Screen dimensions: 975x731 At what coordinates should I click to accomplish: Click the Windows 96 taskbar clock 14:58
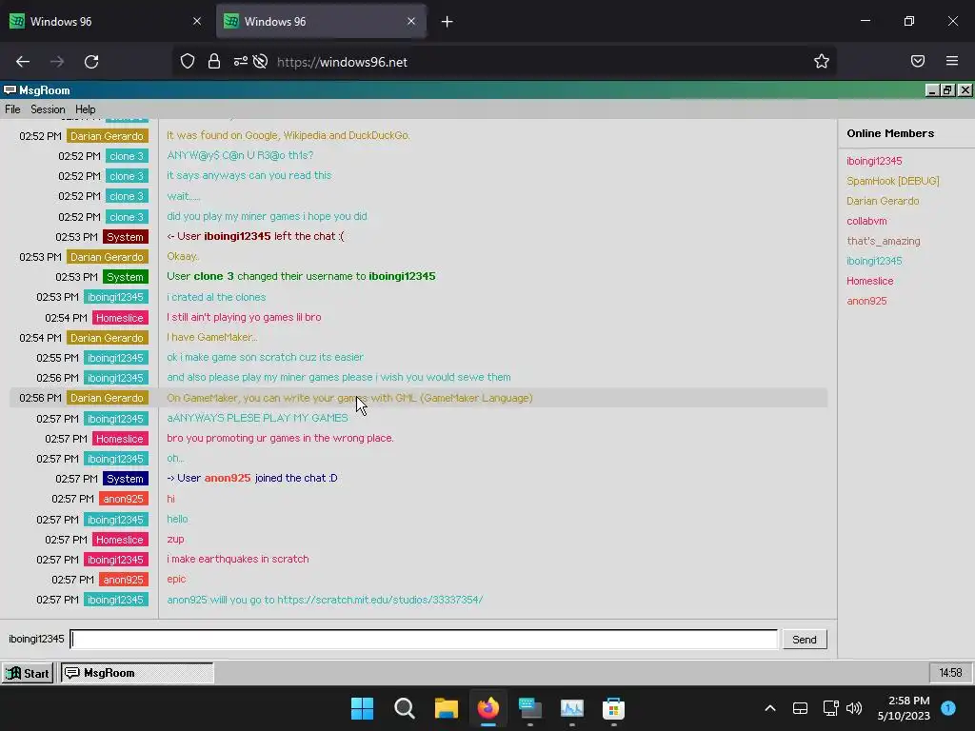950,673
